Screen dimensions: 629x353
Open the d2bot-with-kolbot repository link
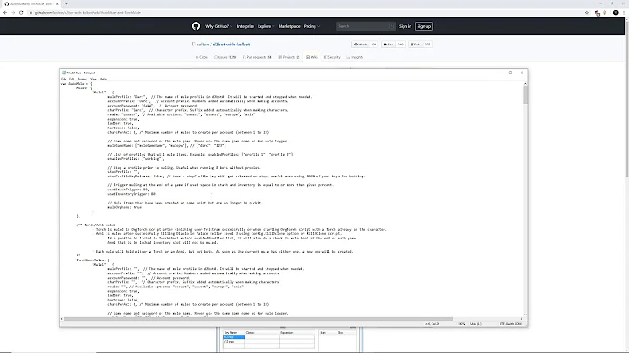232,45
